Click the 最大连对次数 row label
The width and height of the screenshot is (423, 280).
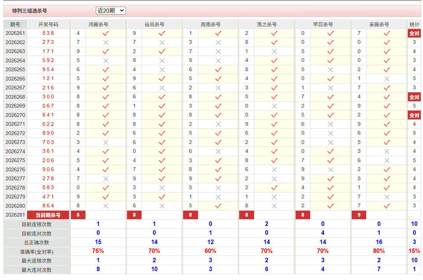click(37, 270)
